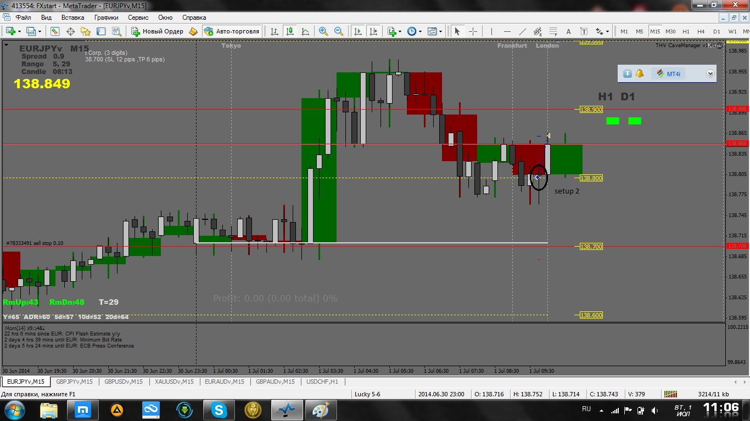This screenshot has width=750, height=421.
Task: Expand the profiles dropdown arrow
Action: click(40, 32)
